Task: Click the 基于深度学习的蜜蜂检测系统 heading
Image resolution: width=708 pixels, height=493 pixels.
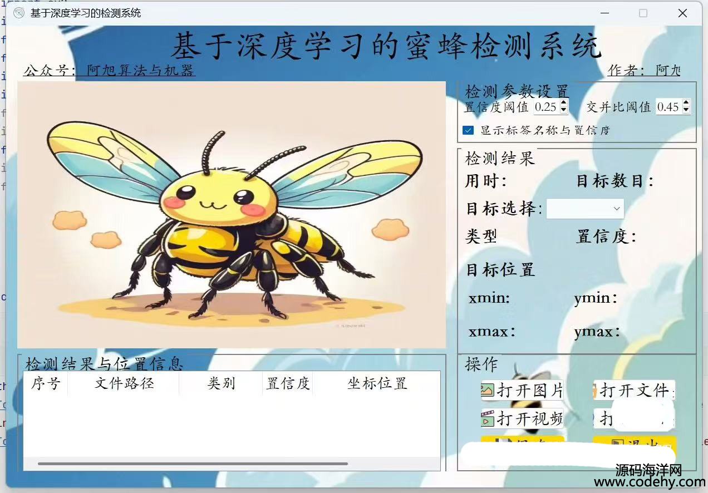Action: click(386, 46)
